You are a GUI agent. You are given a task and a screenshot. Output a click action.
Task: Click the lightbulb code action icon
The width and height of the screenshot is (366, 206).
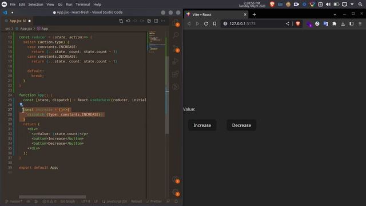21,105
